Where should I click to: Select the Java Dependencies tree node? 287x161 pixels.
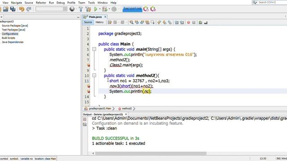pyautogui.click(x=13, y=42)
